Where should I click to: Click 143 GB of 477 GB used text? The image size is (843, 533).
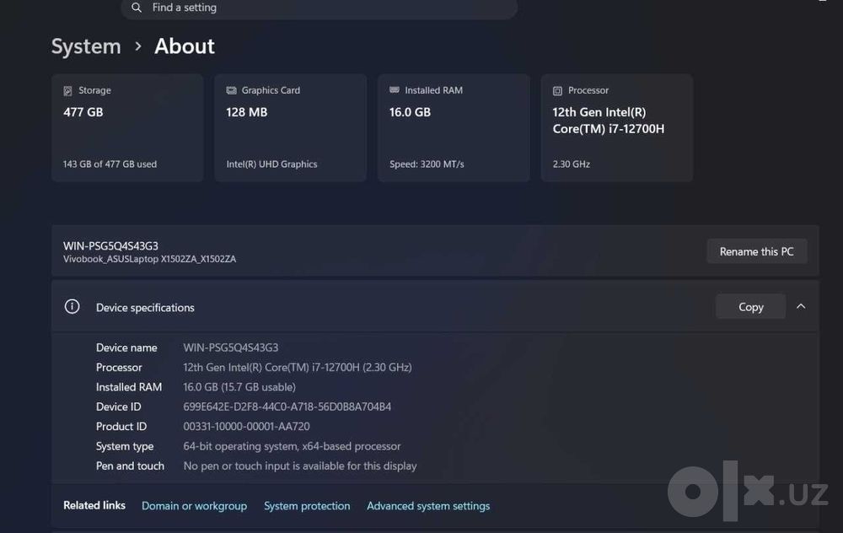(110, 164)
